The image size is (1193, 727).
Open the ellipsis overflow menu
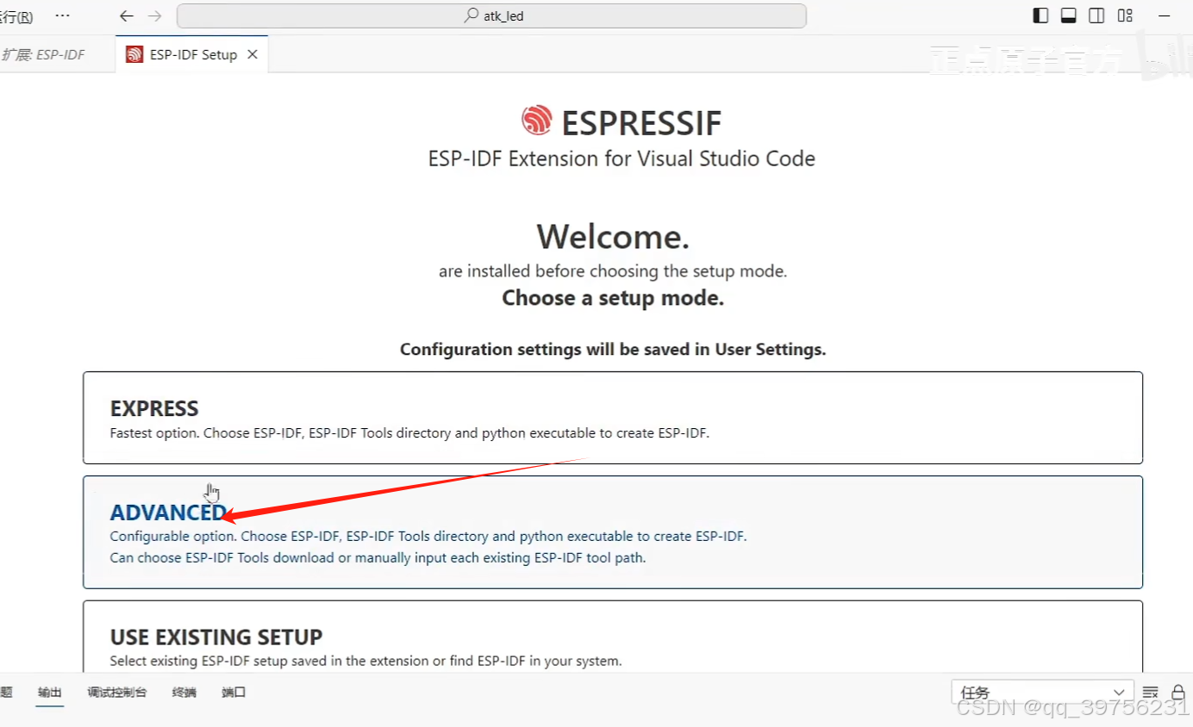coord(60,15)
